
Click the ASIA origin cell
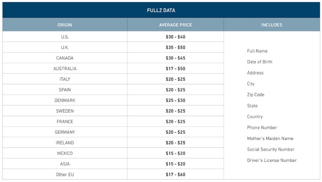[65, 164]
